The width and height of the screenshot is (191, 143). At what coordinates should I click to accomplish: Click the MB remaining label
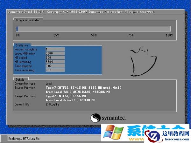pos(23,62)
